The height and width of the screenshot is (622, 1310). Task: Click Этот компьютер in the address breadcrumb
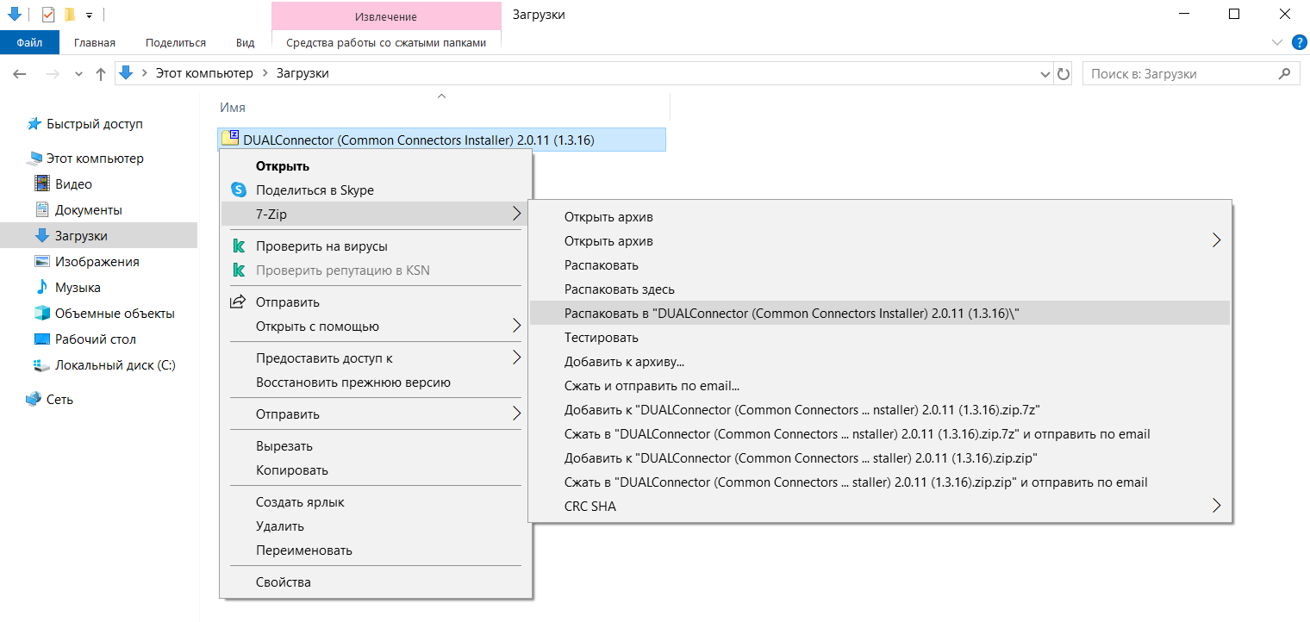click(x=204, y=74)
